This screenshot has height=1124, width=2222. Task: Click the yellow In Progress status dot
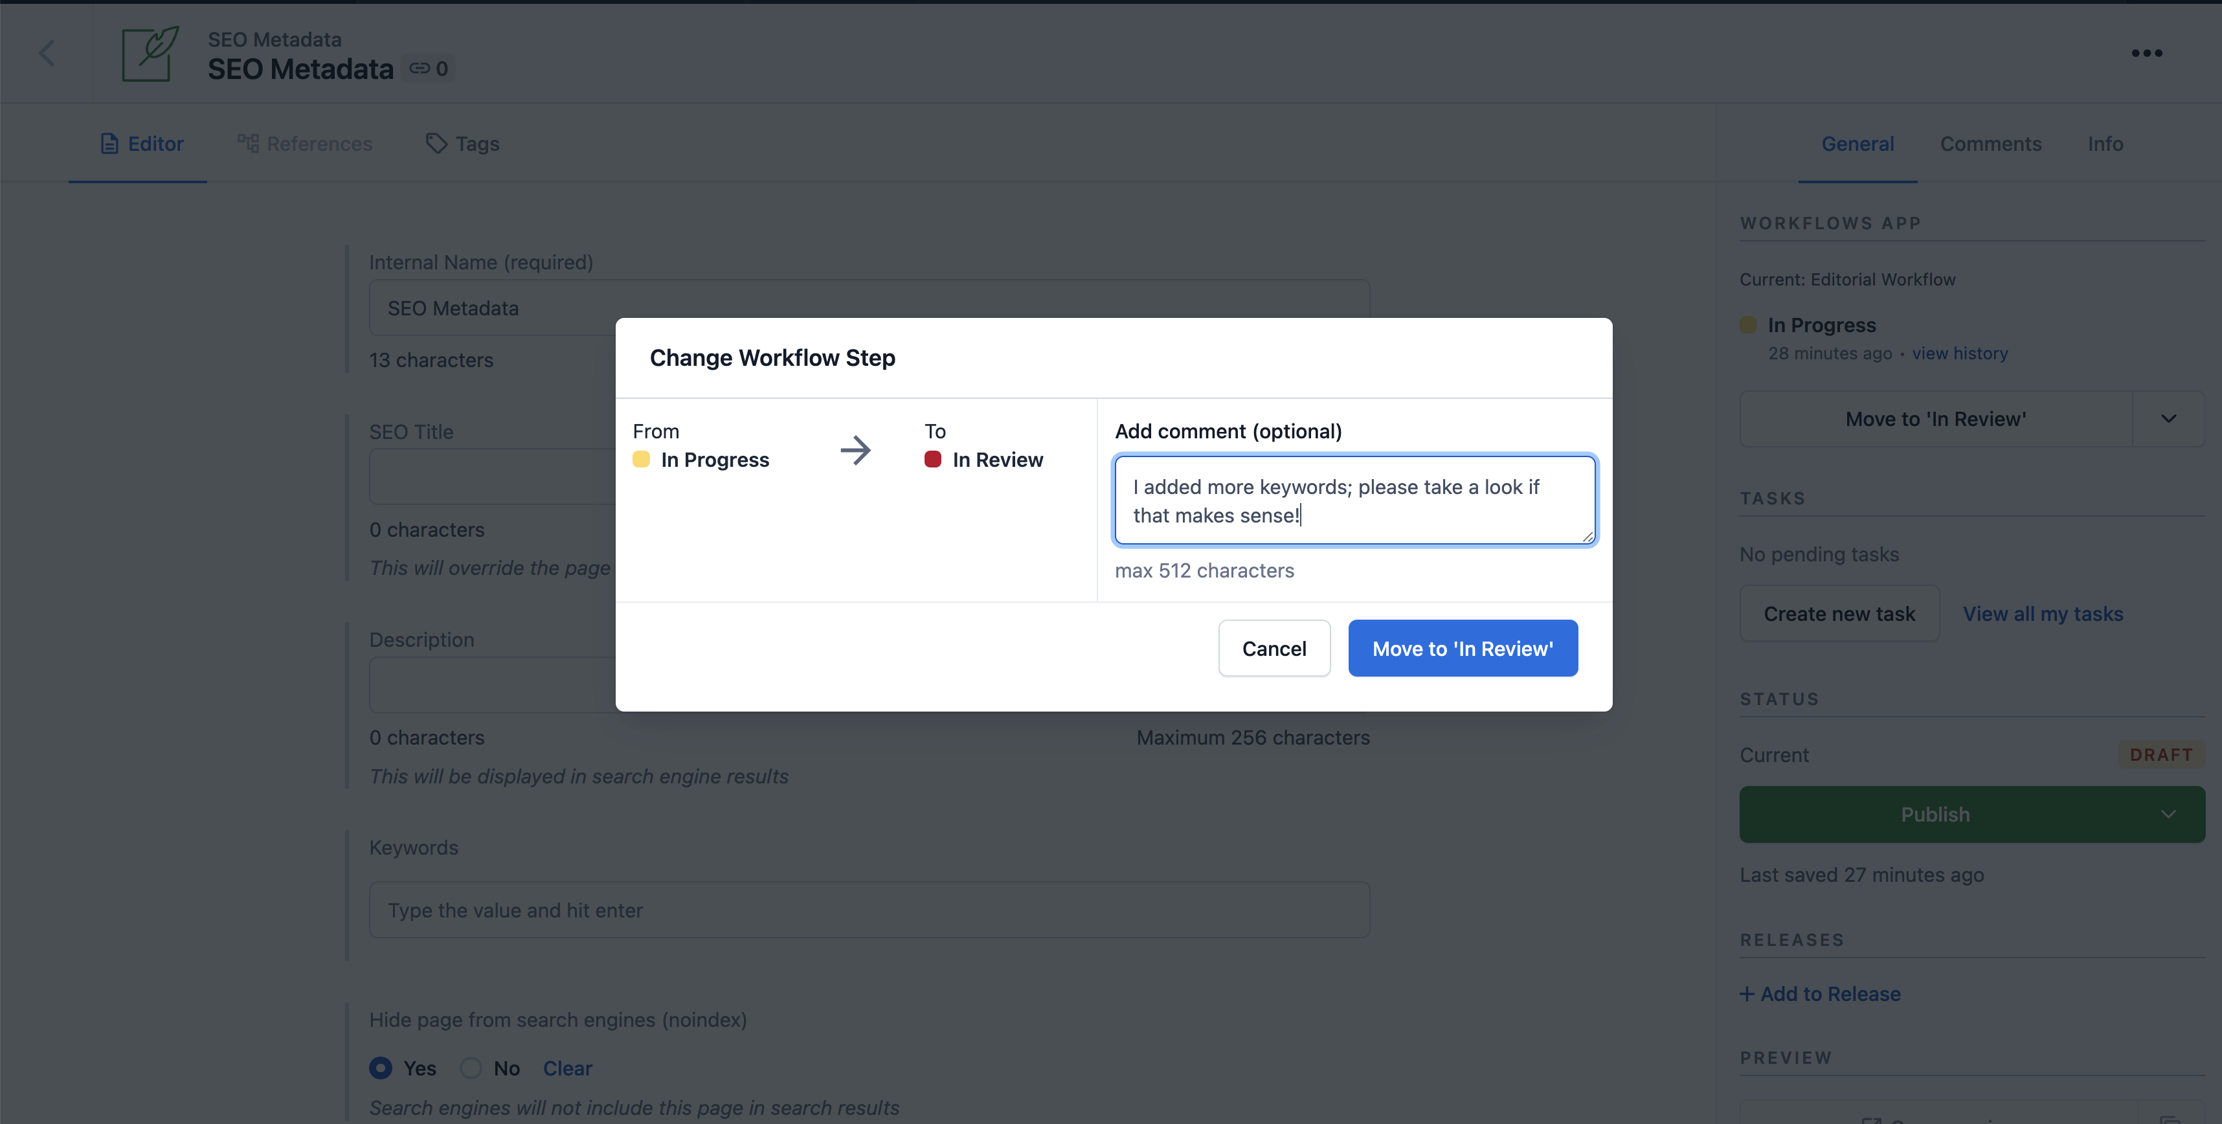641,459
